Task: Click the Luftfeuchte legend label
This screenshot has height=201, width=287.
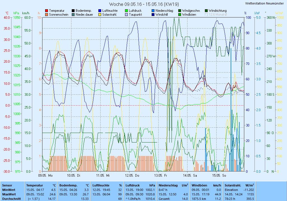Action: pyautogui.click(x=110, y=11)
